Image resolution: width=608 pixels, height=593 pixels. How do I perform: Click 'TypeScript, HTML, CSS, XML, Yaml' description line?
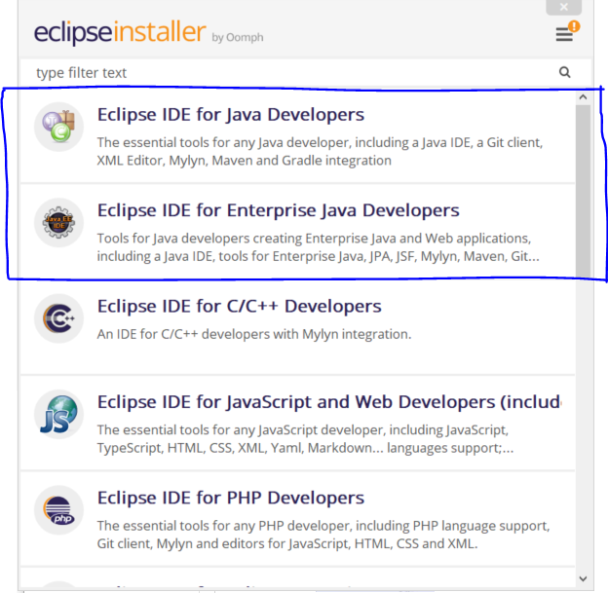[305, 448]
